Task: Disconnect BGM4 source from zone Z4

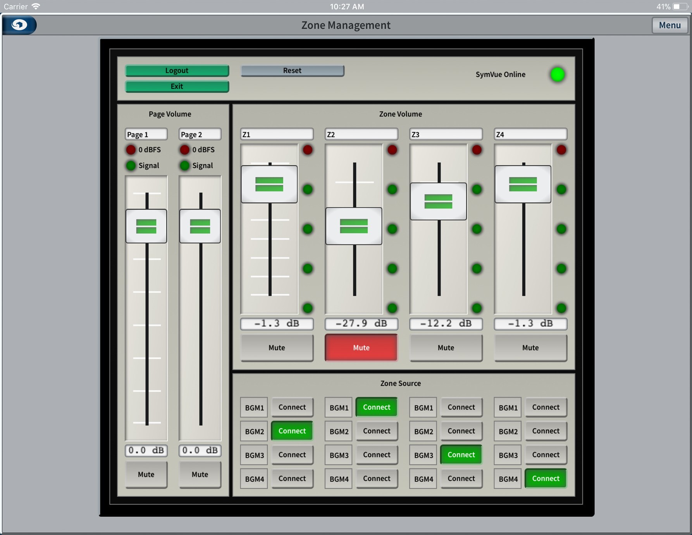Action: 545,479
